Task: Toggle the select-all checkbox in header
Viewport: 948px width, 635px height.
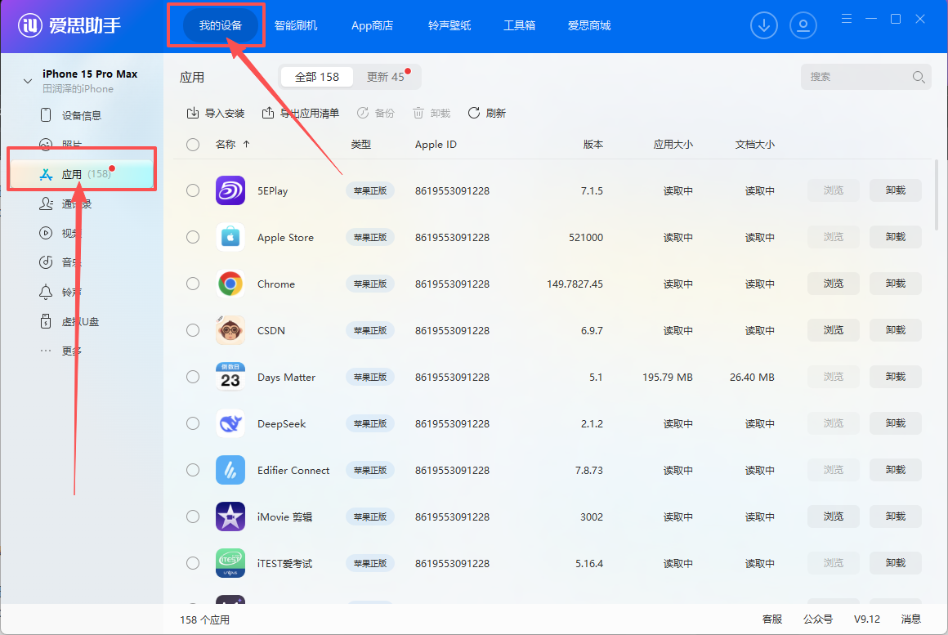Action: [193, 145]
